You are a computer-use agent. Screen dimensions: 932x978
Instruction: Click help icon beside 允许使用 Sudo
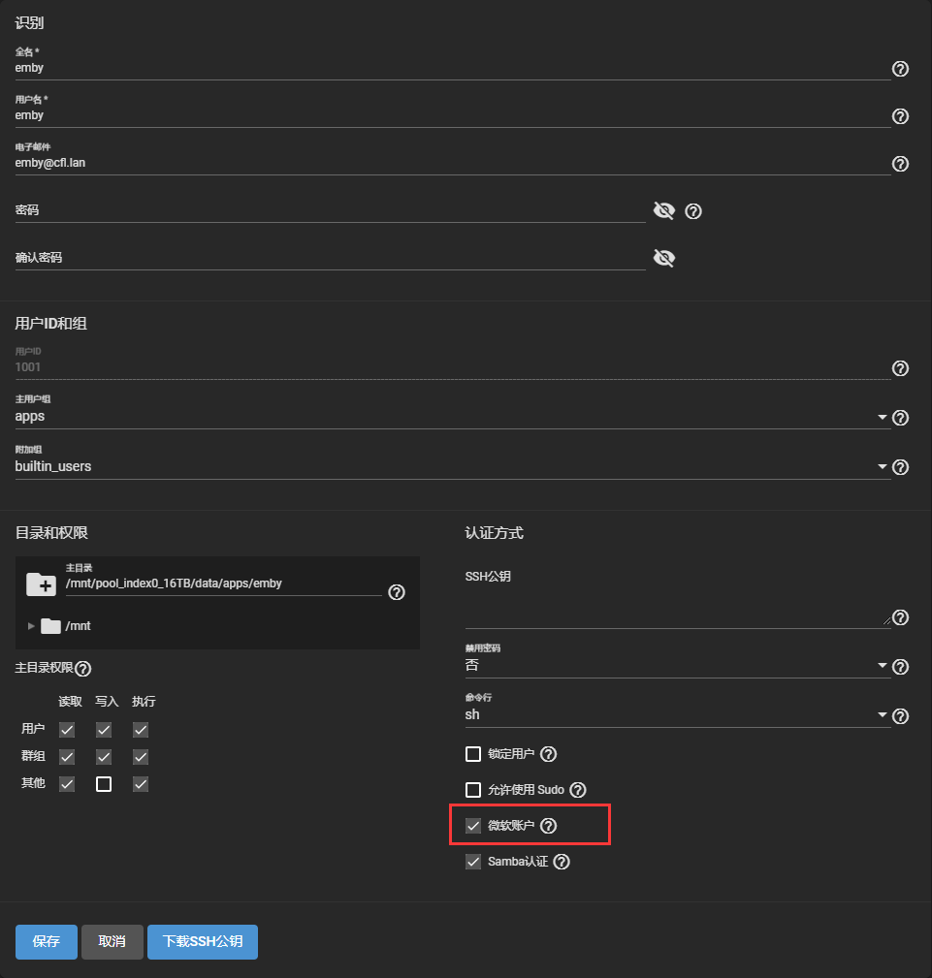point(578,790)
